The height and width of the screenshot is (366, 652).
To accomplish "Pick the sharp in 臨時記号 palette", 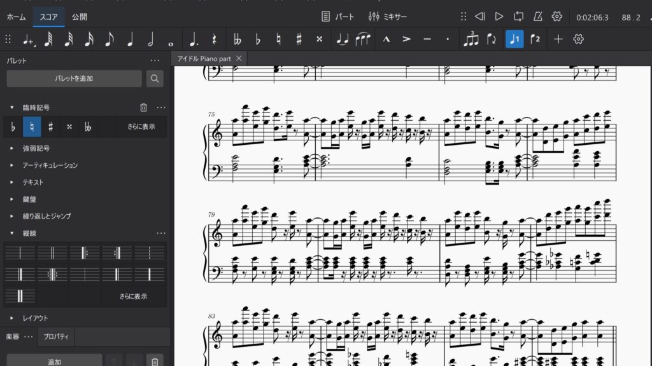I will coord(51,126).
